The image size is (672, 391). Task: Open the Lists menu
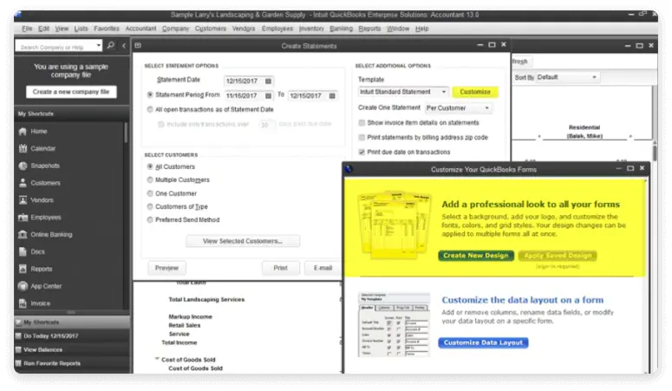tap(81, 29)
